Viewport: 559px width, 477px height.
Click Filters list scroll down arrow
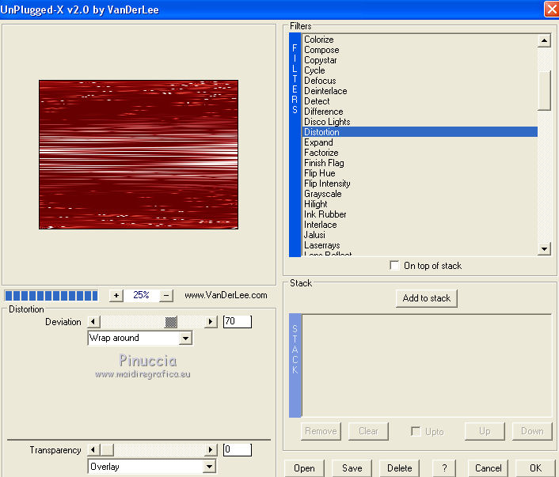[544, 248]
